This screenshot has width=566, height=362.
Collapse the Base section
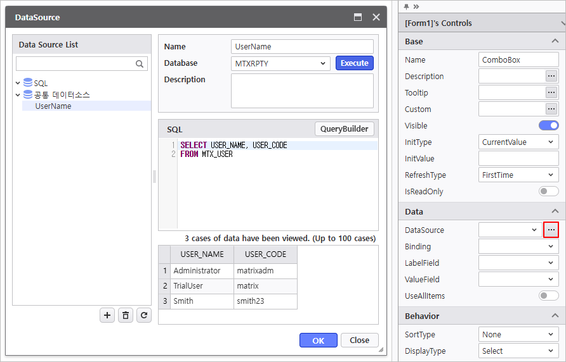[x=555, y=41]
